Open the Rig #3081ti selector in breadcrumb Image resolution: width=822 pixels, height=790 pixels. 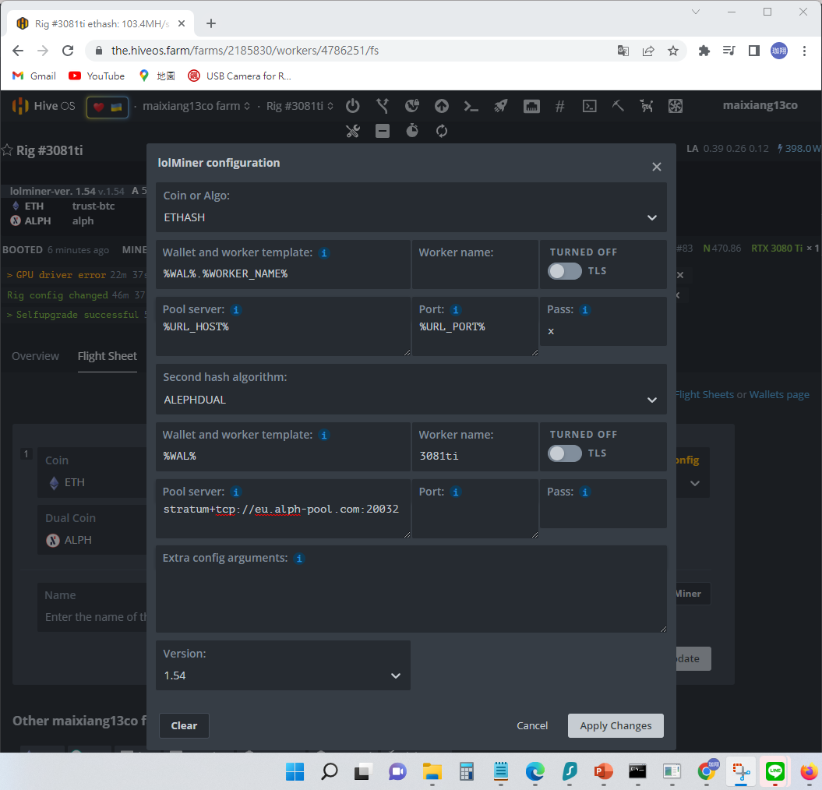click(300, 106)
